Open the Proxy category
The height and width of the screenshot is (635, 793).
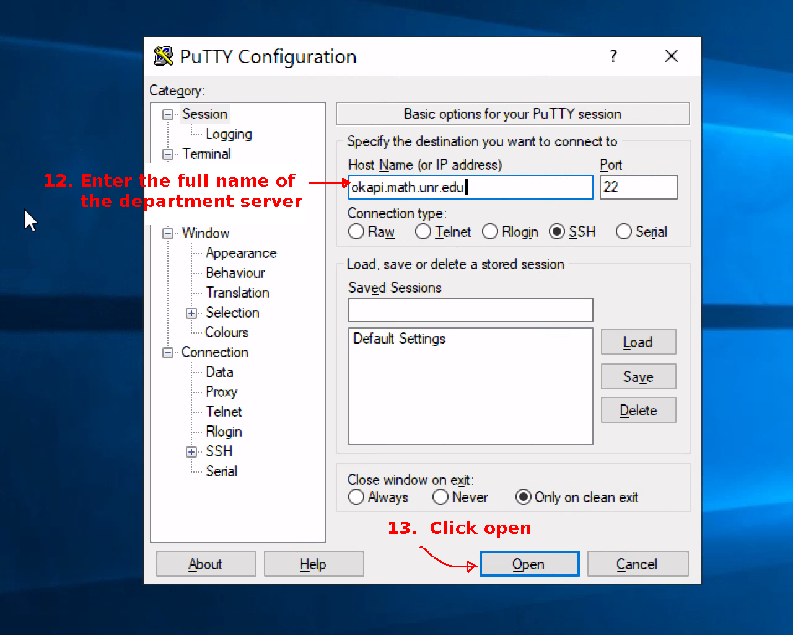pyautogui.click(x=221, y=392)
